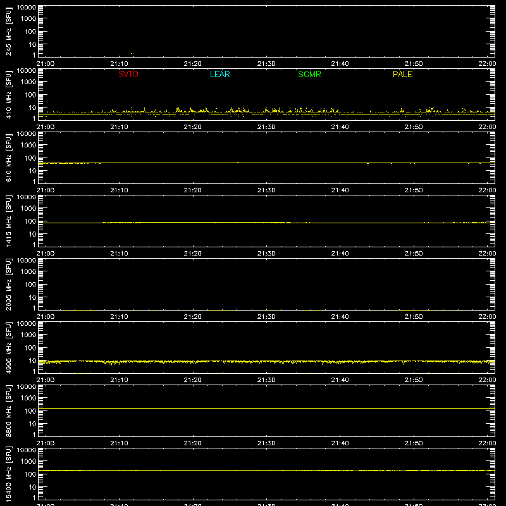Click the red SVTO station label
The width and height of the screenshot is (506, 506).
(x=128, y=74)
